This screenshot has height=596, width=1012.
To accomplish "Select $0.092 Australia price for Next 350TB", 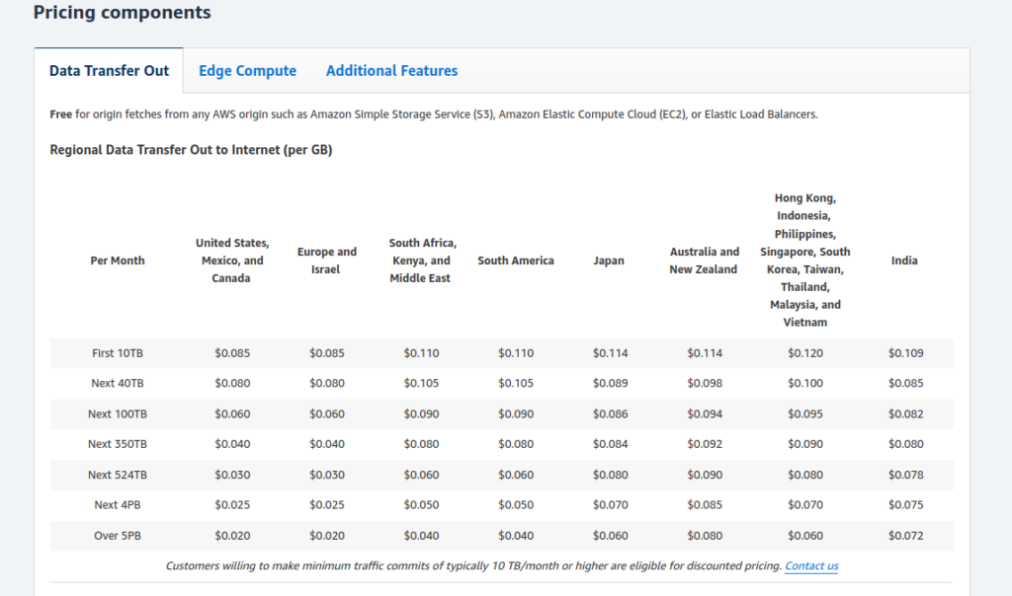I will click(704, 444).
